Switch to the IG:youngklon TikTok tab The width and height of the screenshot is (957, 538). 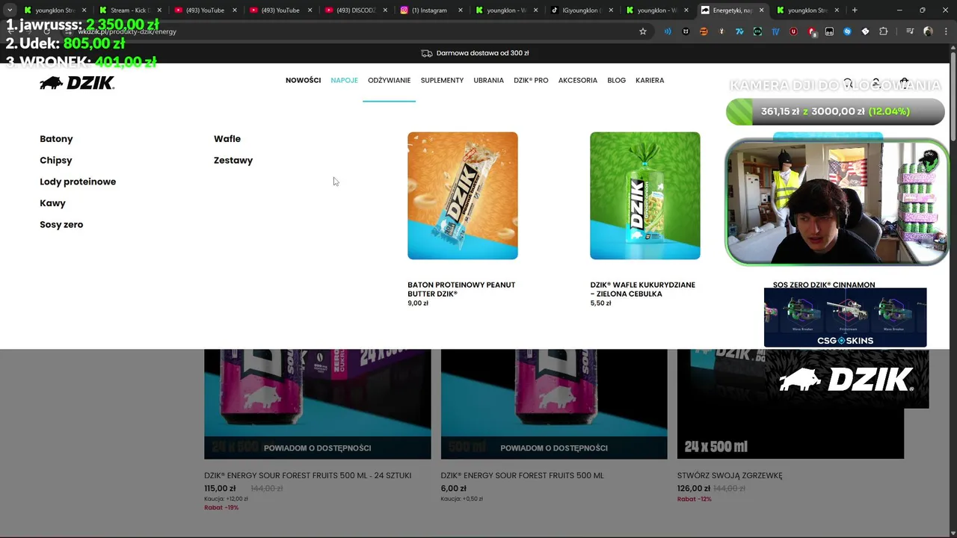click(x=580, y=10)
